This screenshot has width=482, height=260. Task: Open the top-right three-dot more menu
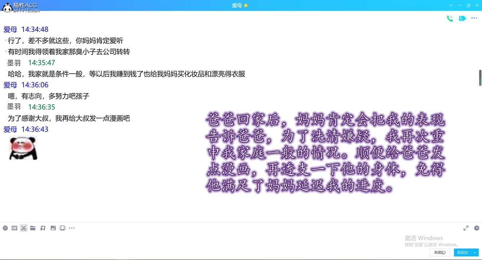point(474,18)
